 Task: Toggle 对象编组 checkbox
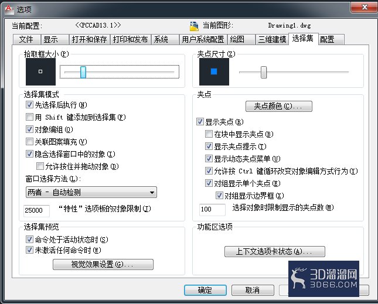tap(29, 129)
